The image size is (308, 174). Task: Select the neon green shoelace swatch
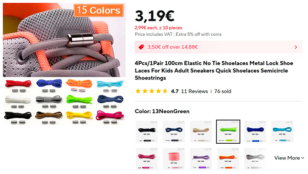click(x=228, y=132)
